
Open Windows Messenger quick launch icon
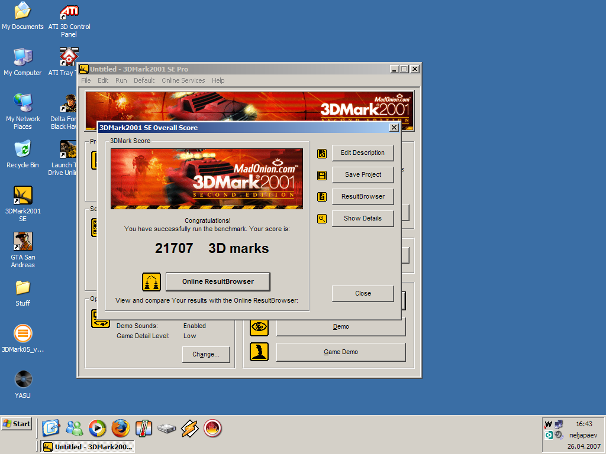coord(74,428)
